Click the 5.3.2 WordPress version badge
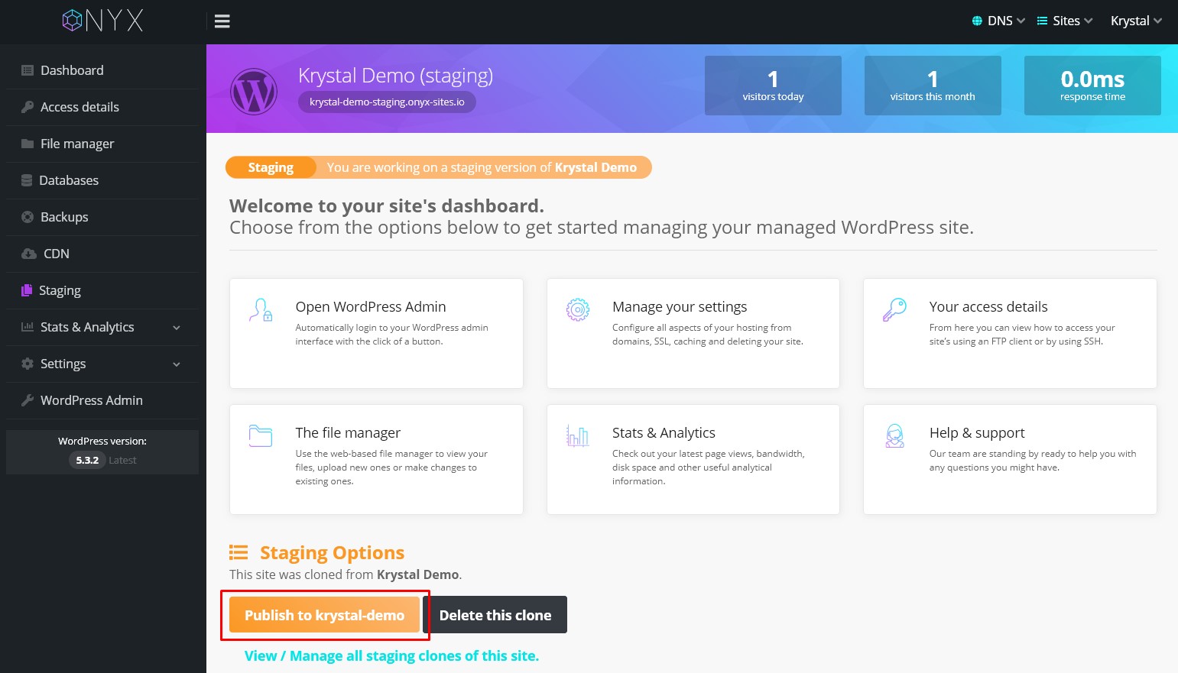The width and height of the screenshot is (1178, 673). [x=87, y=460]
